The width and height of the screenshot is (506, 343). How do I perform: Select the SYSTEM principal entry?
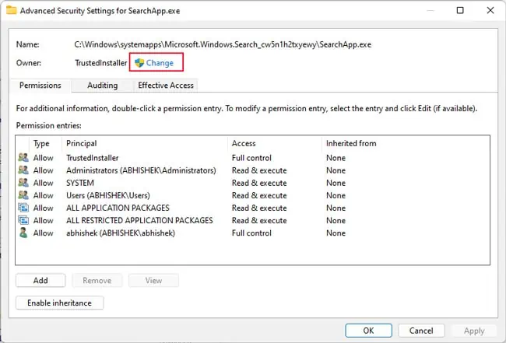coord(80,183)
